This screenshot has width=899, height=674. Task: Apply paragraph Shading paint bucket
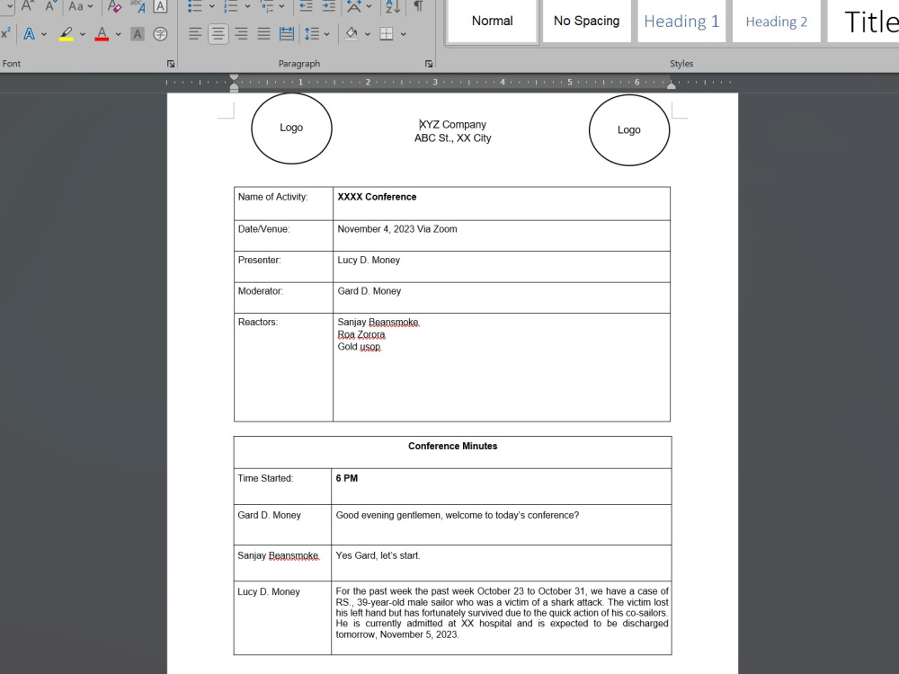(x=352, y=34)
